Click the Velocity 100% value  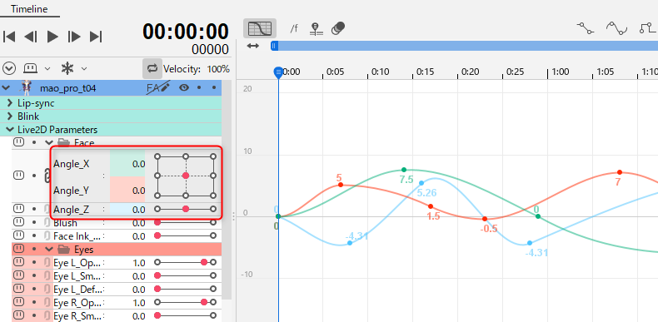point(218,69)
